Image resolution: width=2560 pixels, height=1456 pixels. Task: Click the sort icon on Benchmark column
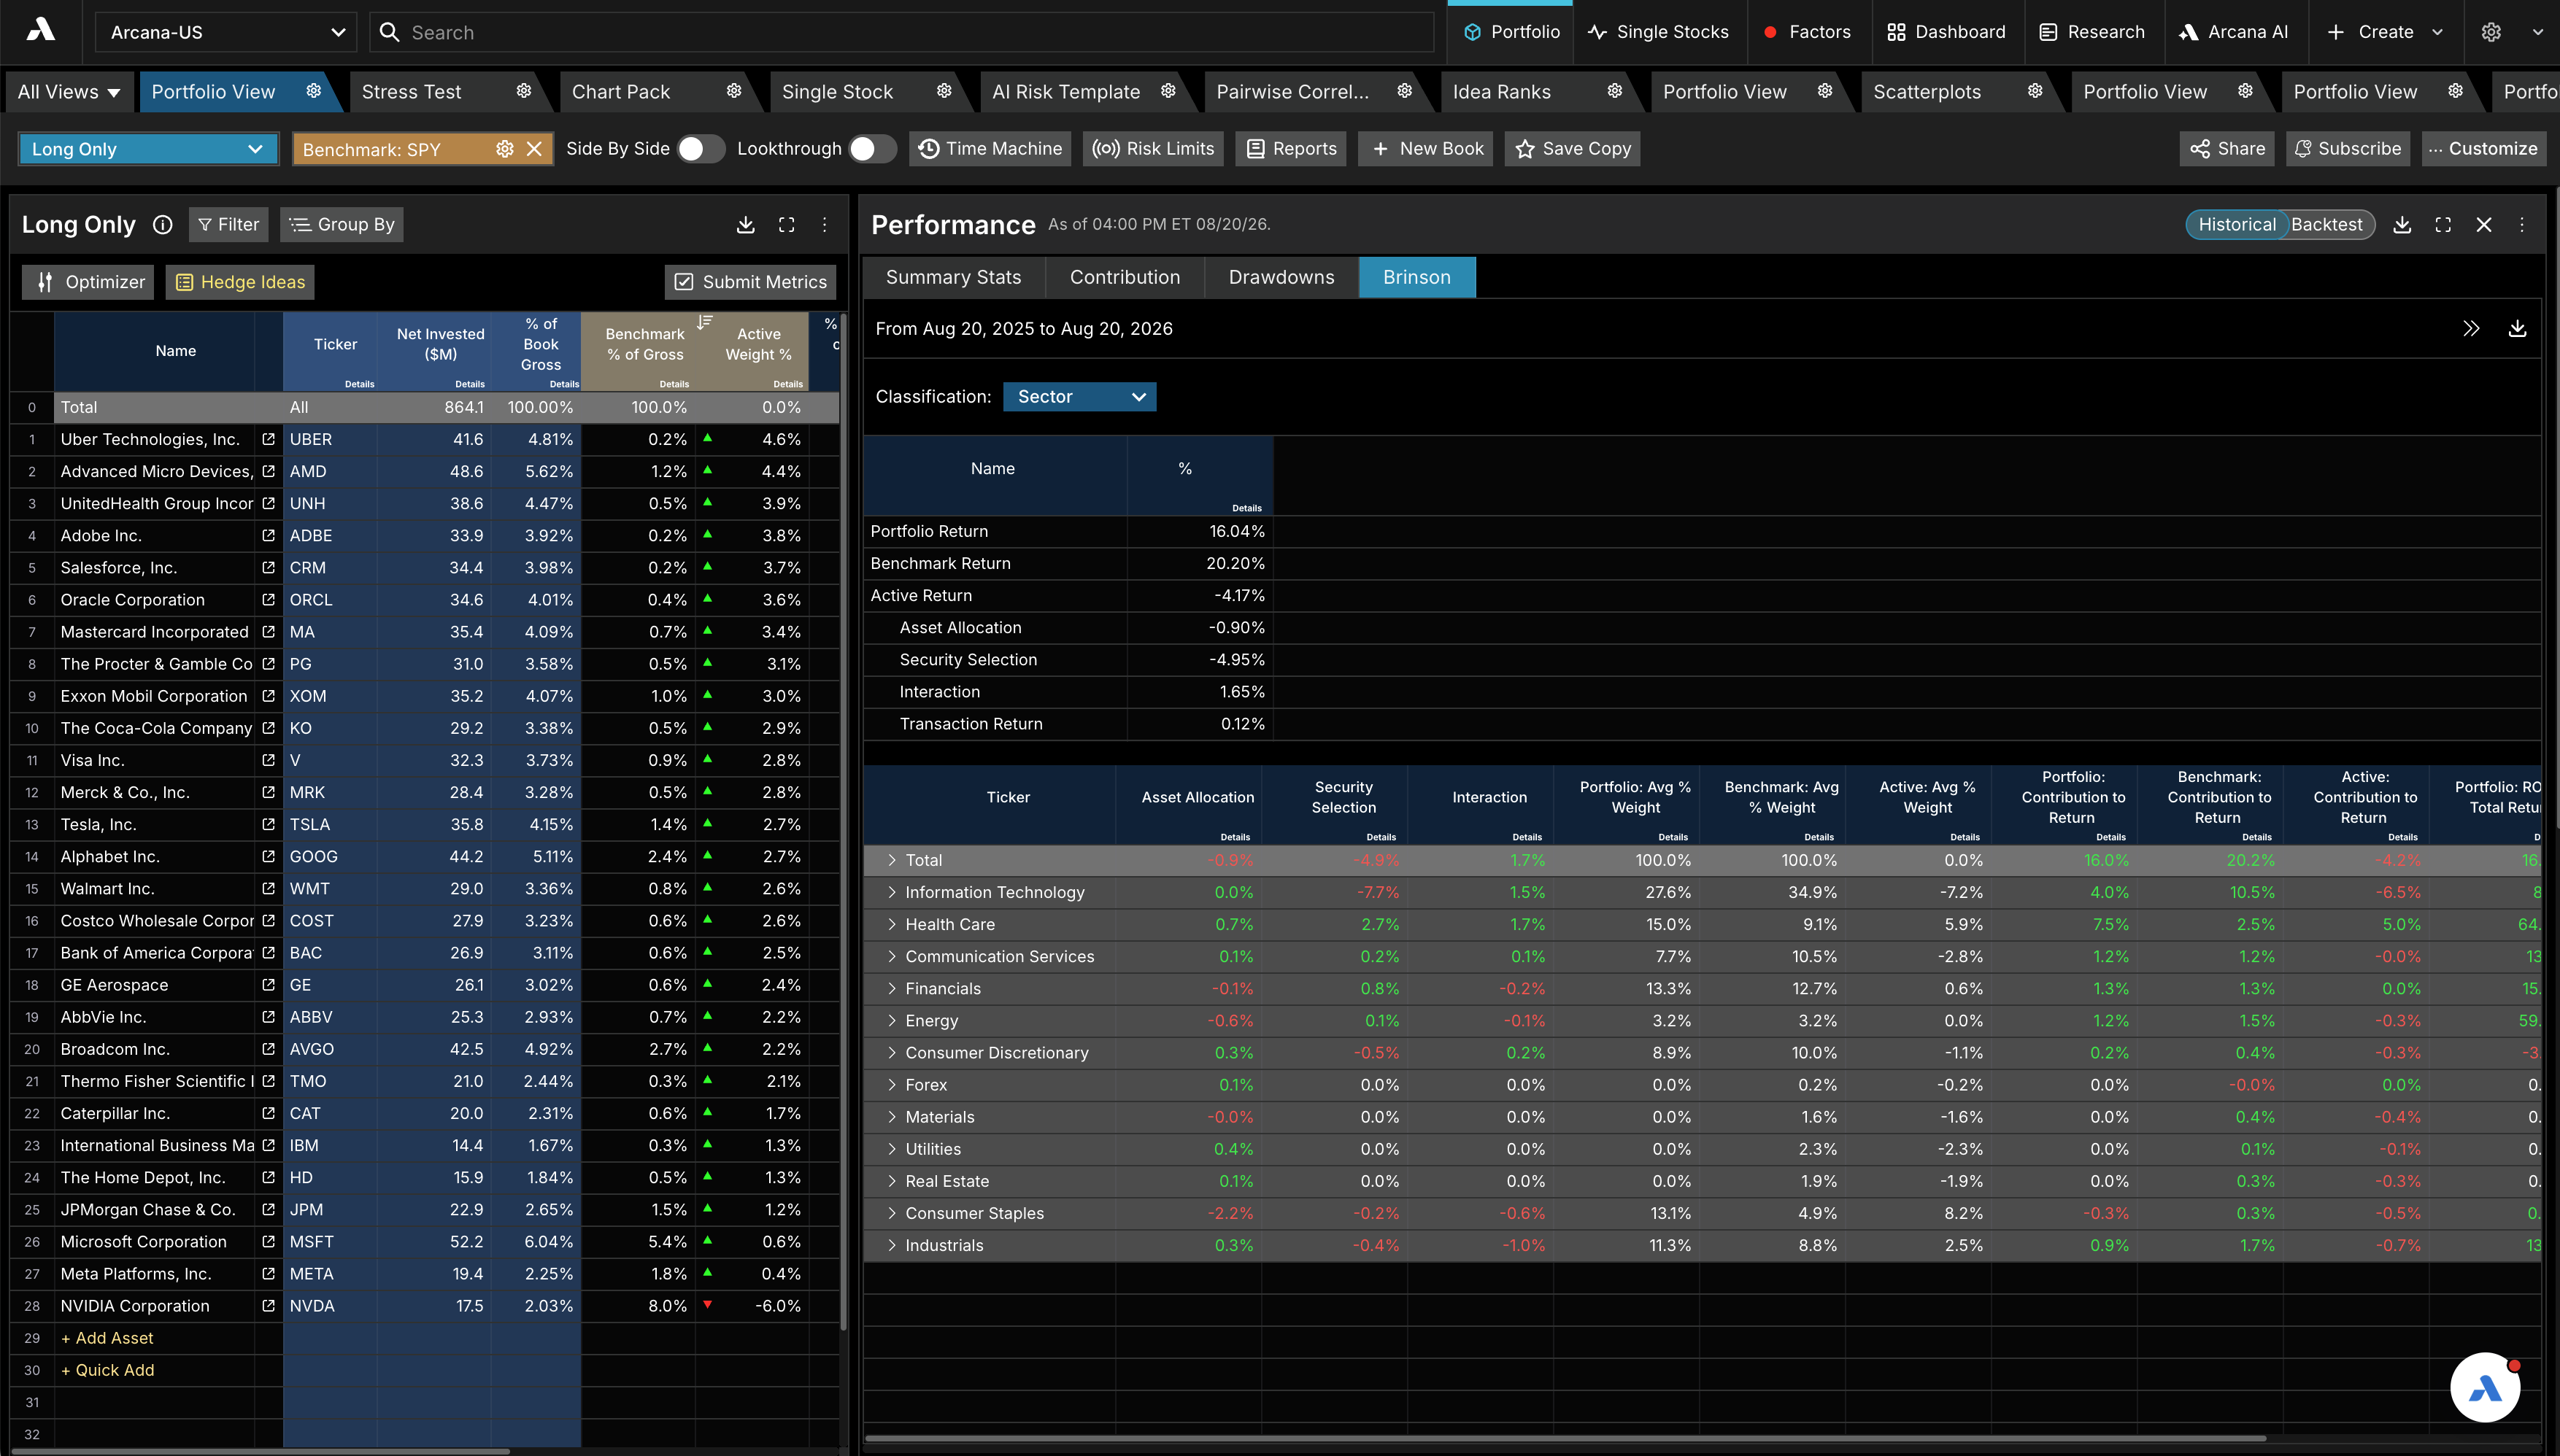click(704, 322)
